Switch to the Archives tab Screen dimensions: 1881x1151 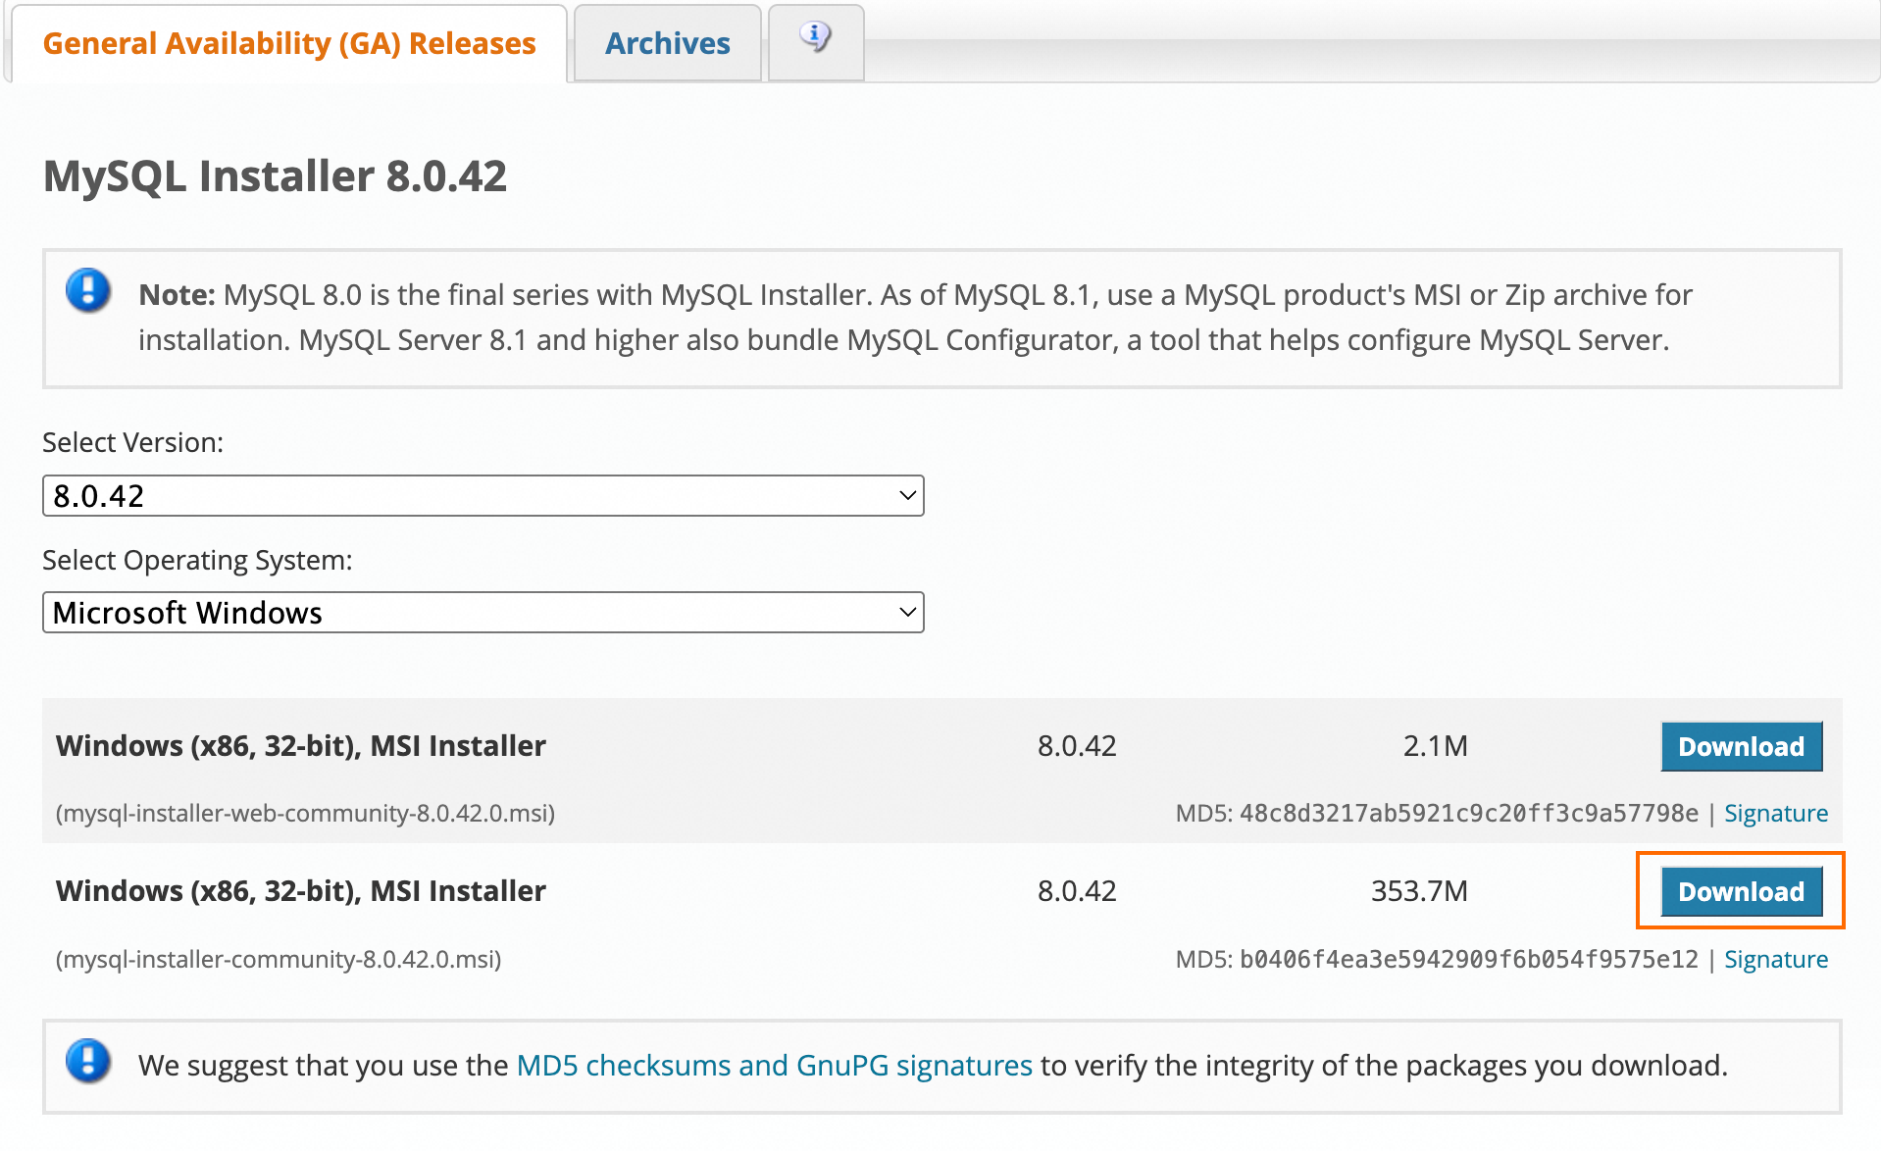click(667, 44)
